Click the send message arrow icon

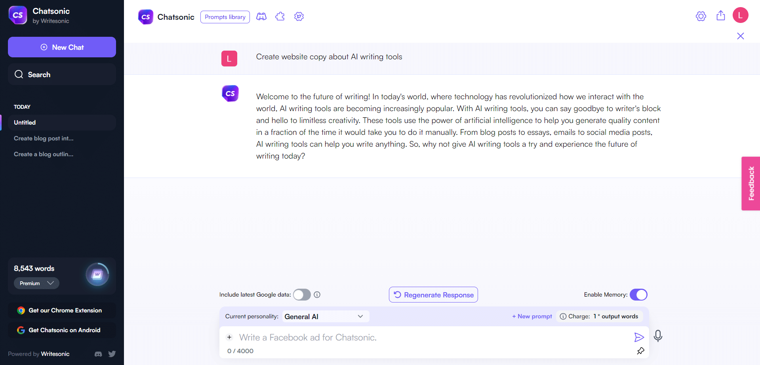[x=639, y=337]
